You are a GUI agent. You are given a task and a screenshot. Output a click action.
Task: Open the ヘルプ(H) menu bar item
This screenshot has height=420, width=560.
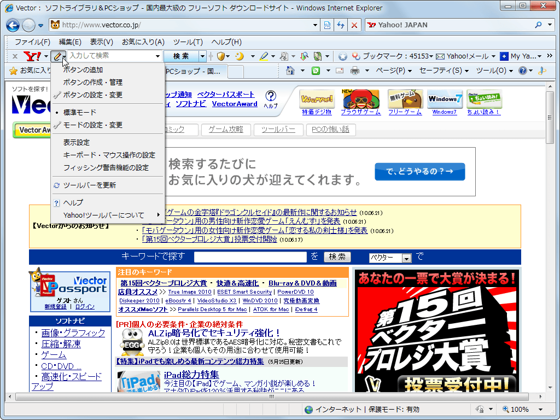coord(226,42)
